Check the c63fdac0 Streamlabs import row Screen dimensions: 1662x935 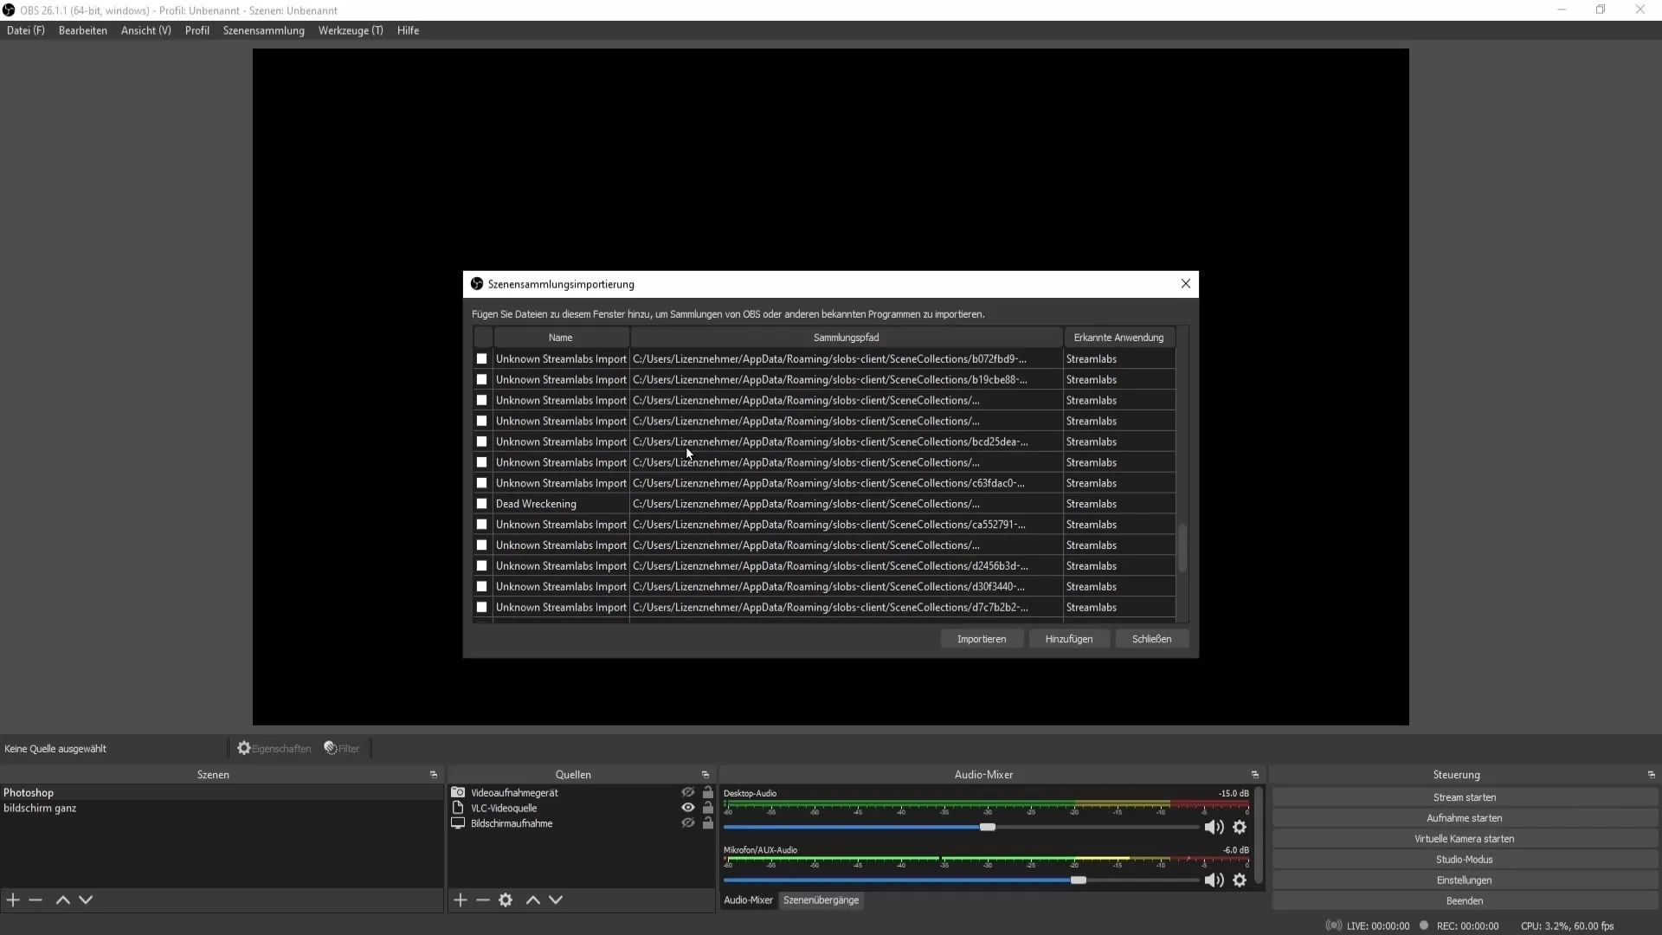[482, 483]
